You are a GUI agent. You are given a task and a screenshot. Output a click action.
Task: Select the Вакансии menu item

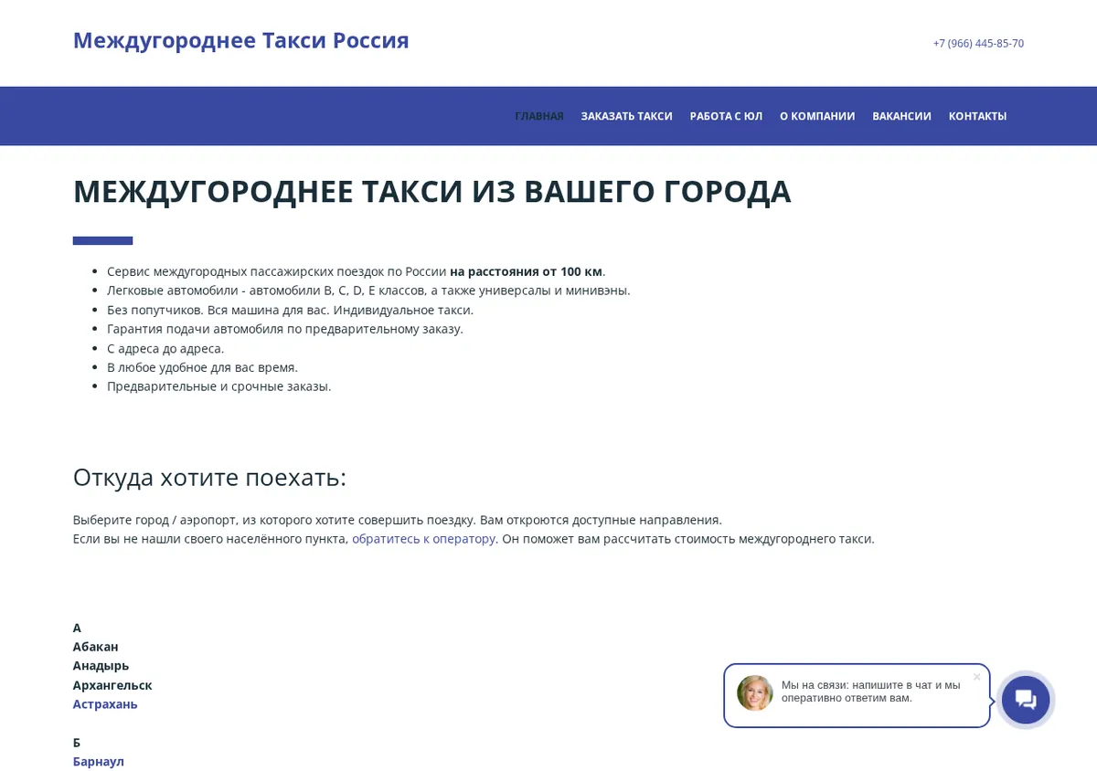tap(901, 116)
